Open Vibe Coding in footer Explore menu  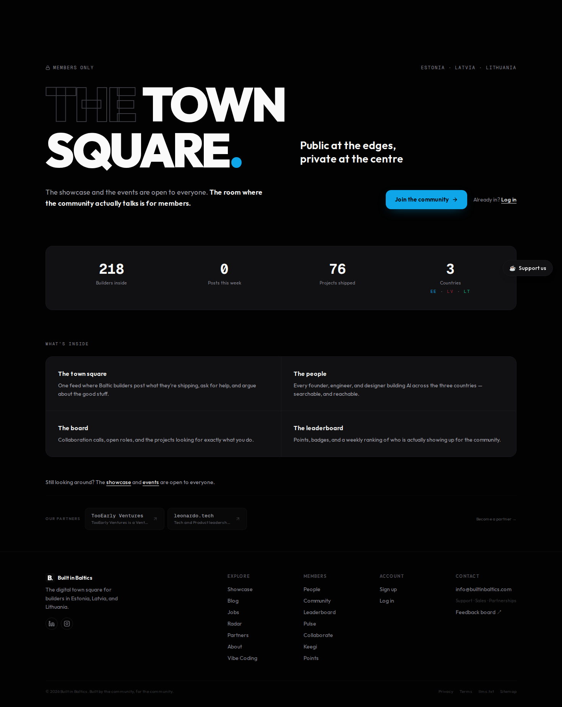pos(242,658)
